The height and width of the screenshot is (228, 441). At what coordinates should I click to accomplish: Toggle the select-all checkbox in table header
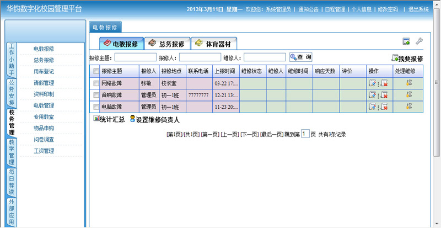tap(96, 71)
